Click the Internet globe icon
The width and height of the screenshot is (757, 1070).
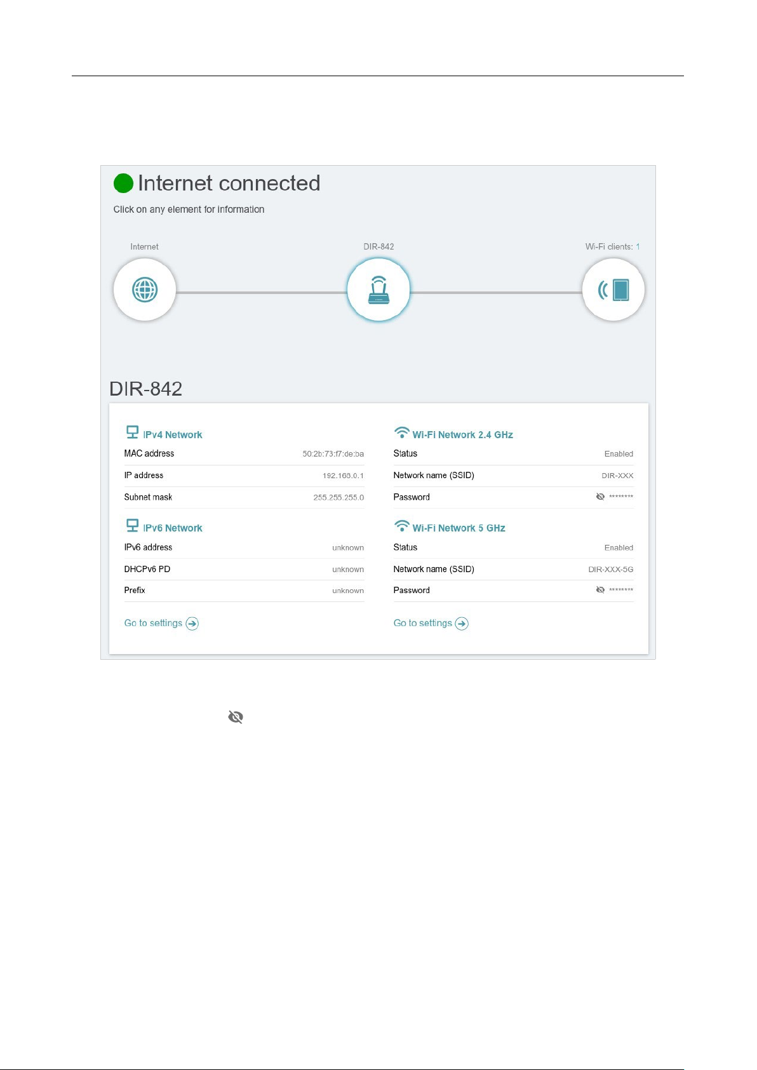coord(145,290)
